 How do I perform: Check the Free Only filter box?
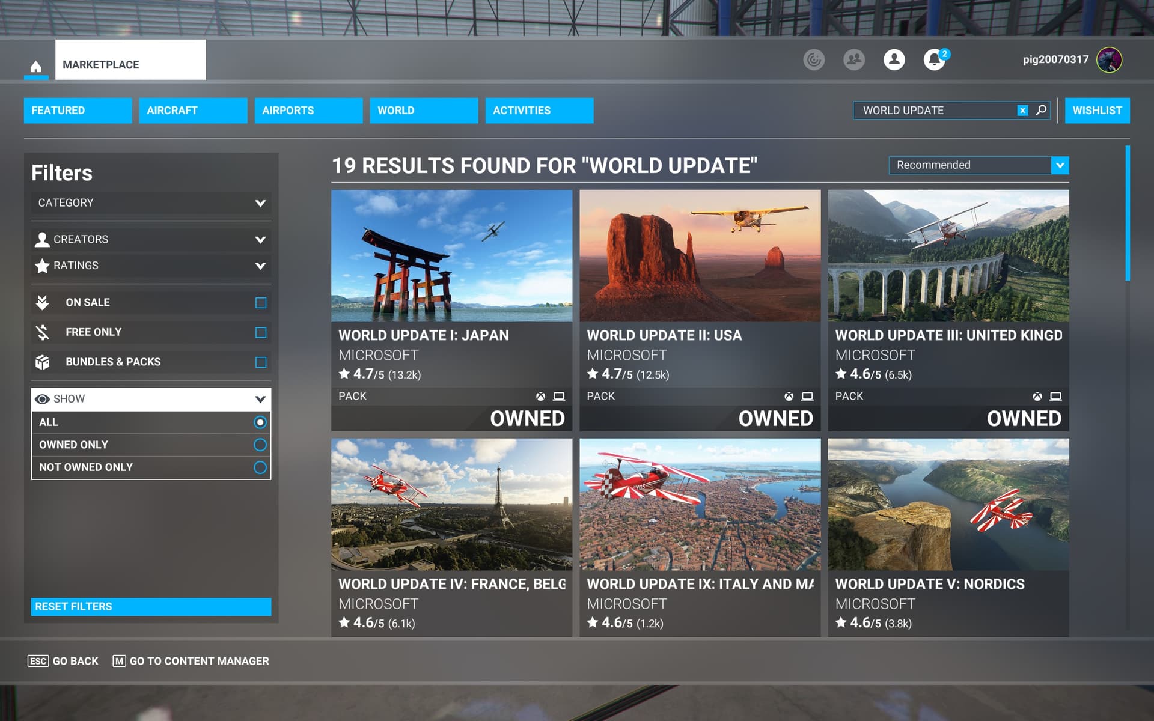(x=260, y=332)
